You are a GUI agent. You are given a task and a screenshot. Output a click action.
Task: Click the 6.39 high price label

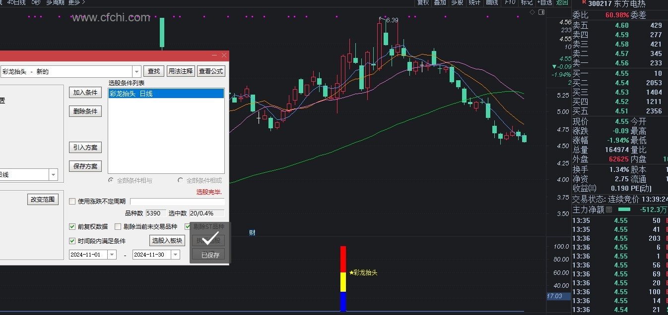click(x=392, y=20)
